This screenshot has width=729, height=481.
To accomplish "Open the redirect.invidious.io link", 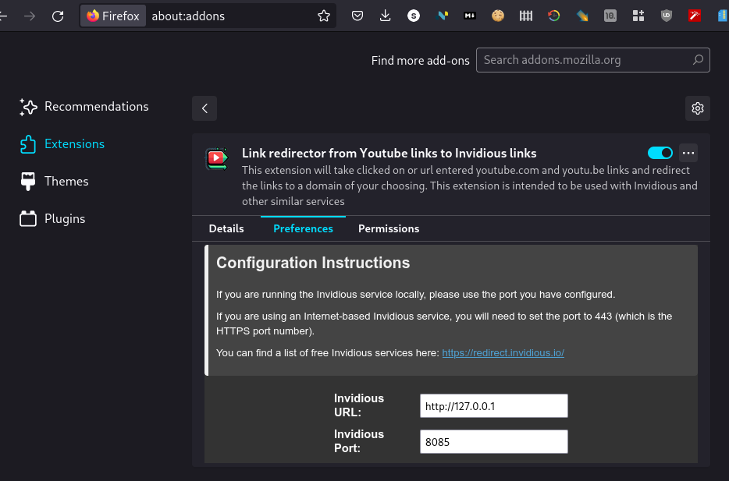I will pyautogui.click(x=503, y=353).
